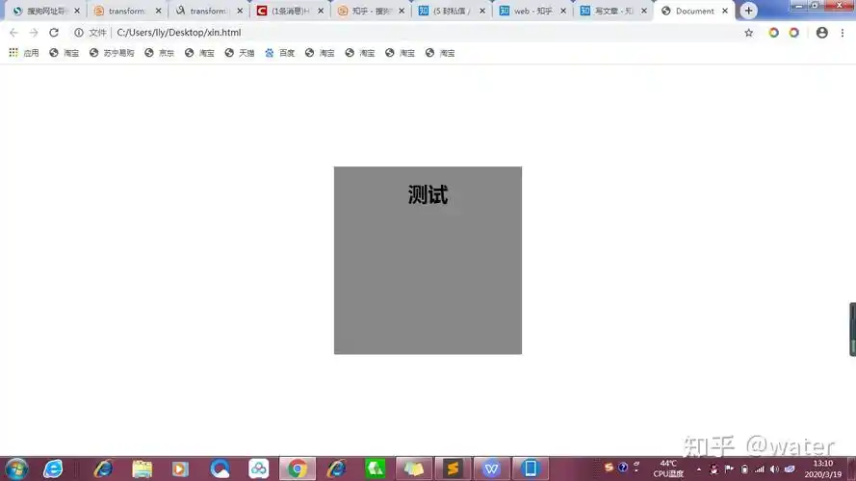Click the network signal tray icon
This screenshot has height=481, width=856.
click(x=760, y=469)
